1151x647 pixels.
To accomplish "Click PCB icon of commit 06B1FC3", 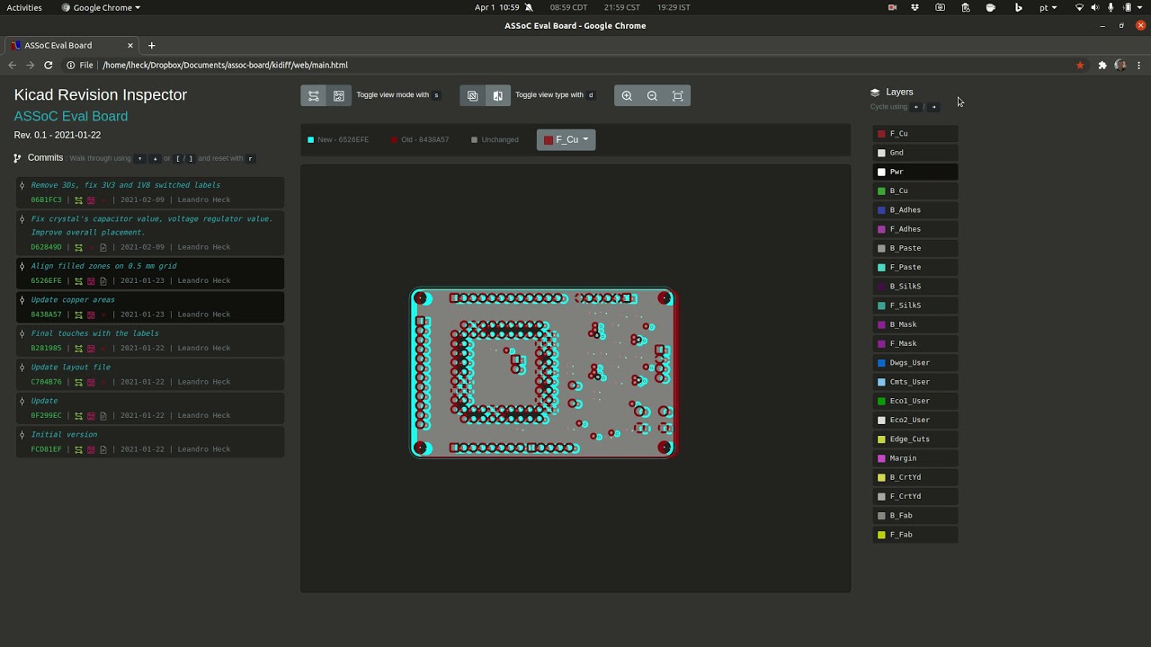I will [91, 200].
